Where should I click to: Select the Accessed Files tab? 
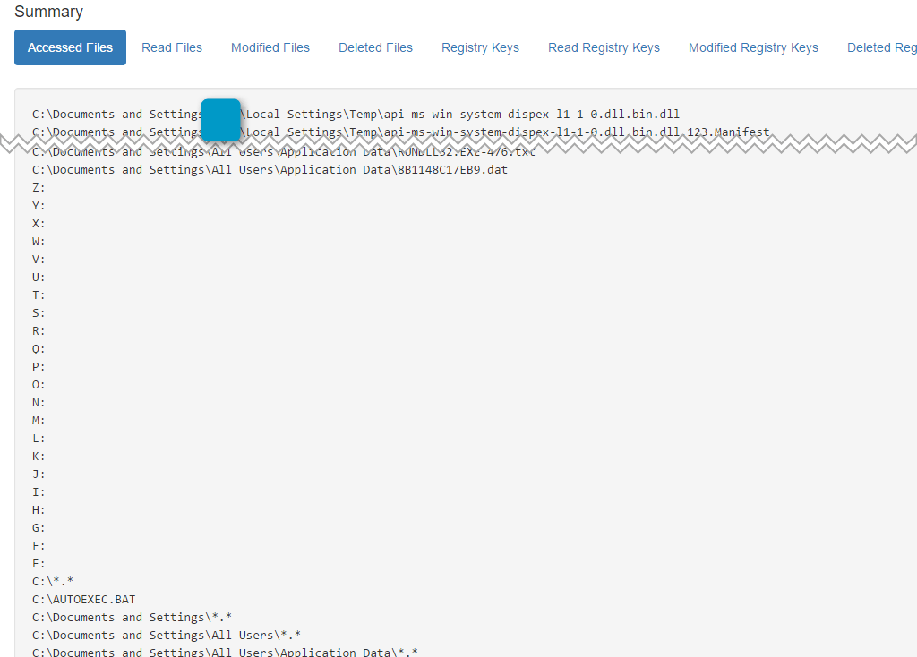(x=70, y=47)
